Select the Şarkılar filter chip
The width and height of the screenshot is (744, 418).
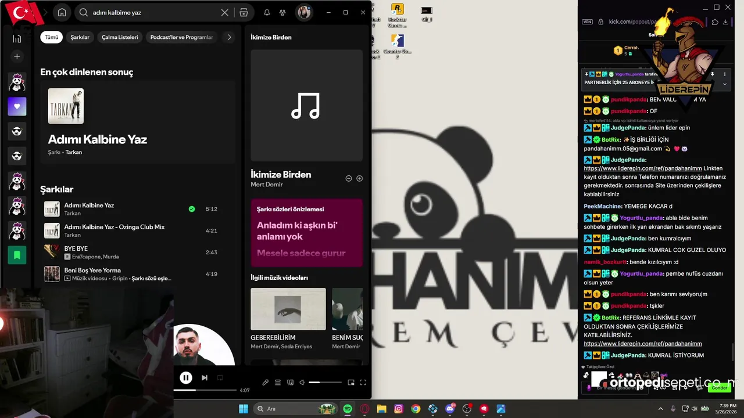(x=80, y=37)
